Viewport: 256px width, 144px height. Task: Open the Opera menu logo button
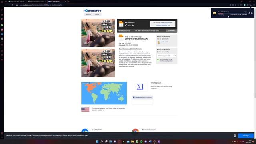coord(2,2)
